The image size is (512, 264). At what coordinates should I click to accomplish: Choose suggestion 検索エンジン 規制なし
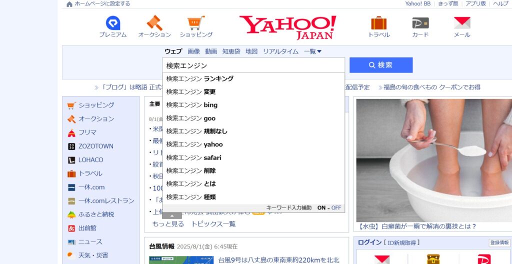click(x=253, y=131)
